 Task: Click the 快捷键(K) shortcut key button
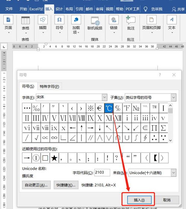[66, 185]
